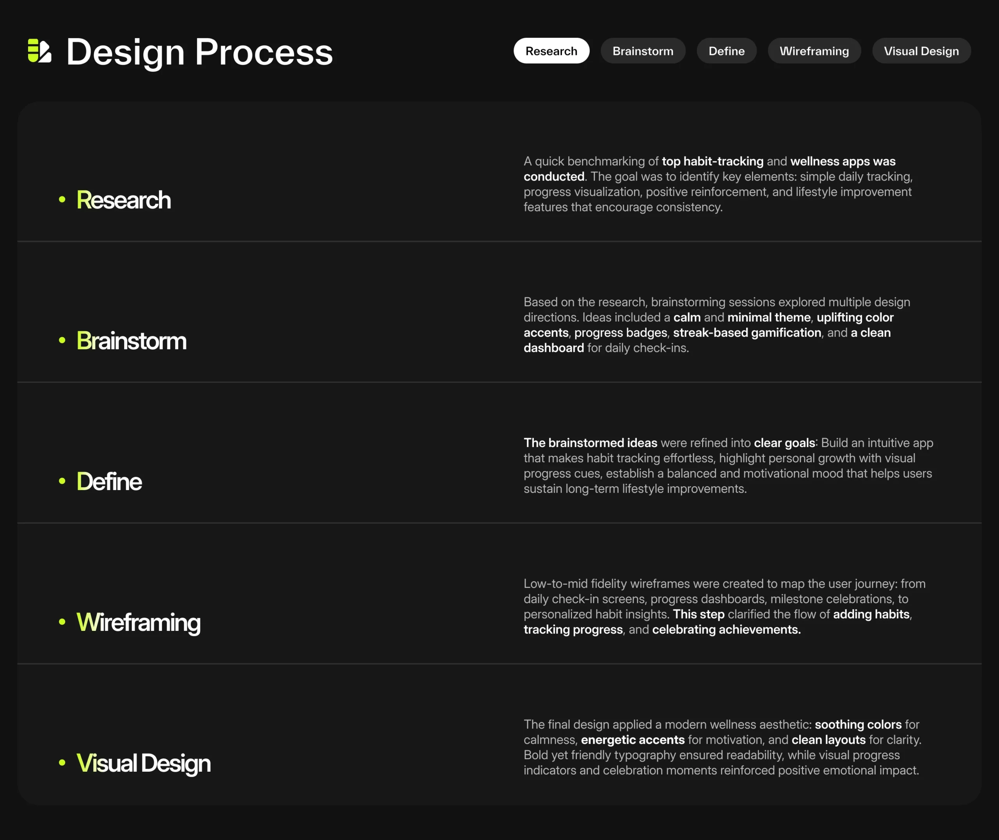Image resolution: width=999 pixels, height=840 pixels.
Task: Click the green bullet beside Visual Design heading
Action: click(x=62, y=763)
